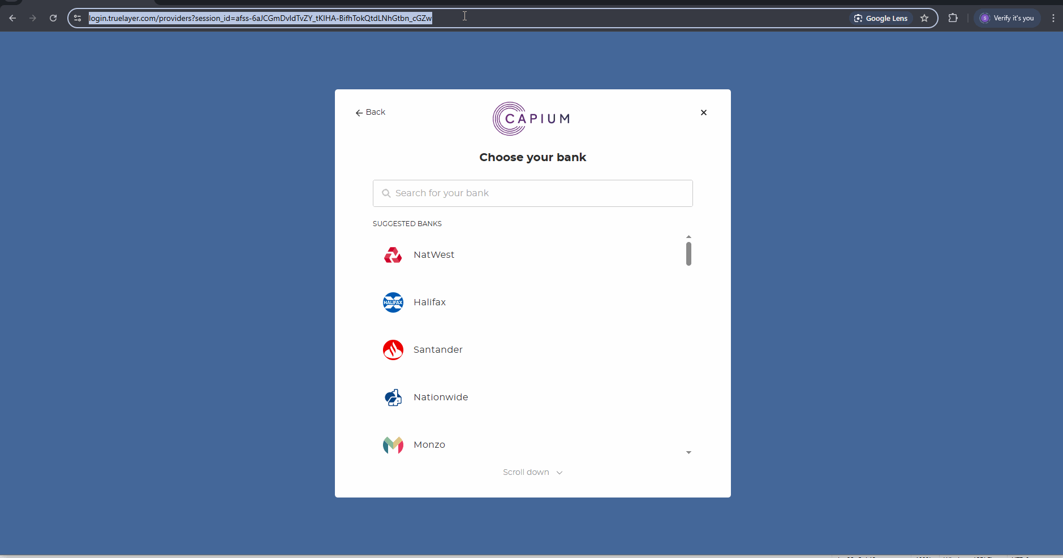Image resolution: width=1063 pixels, height=558 pixels.
Task: Click Google Lens button in address bar
Action: (x=881, y=18)
